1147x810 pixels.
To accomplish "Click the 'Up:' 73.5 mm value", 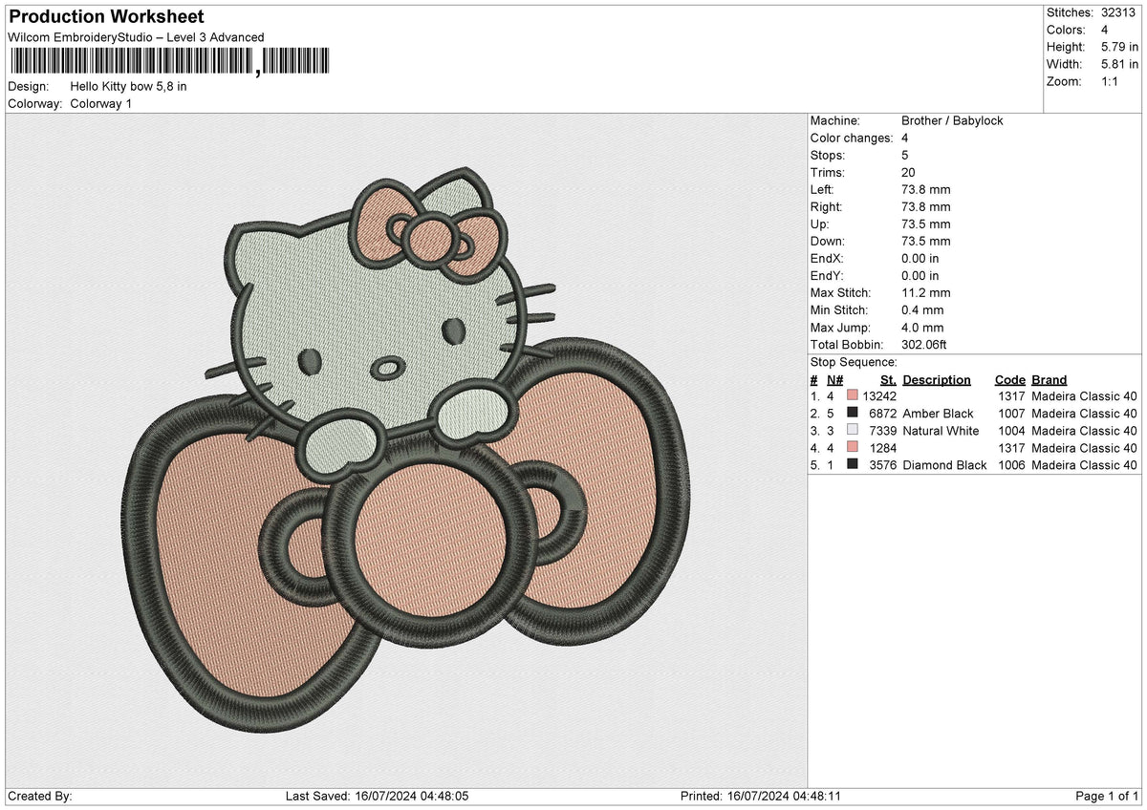I will tap(926, 224).
